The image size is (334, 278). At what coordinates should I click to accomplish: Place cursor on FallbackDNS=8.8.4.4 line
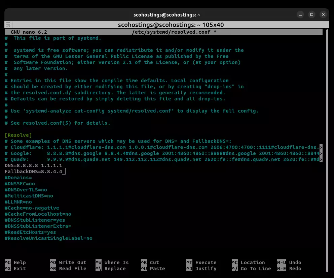(x=33, y=172)
